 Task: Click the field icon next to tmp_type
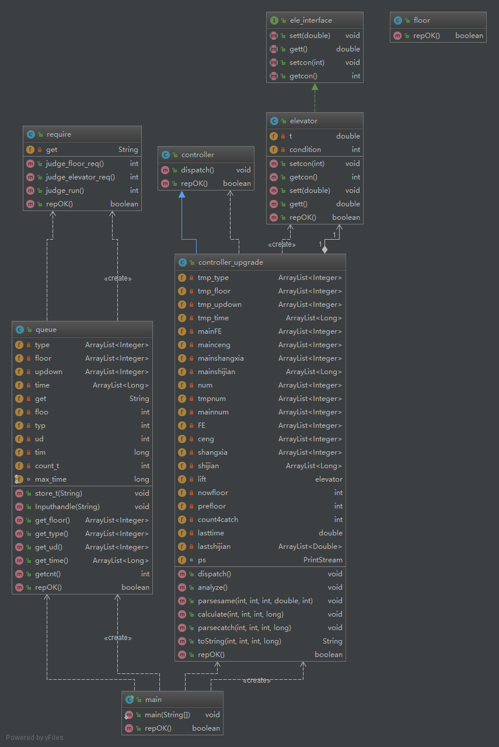coord(182,278)
